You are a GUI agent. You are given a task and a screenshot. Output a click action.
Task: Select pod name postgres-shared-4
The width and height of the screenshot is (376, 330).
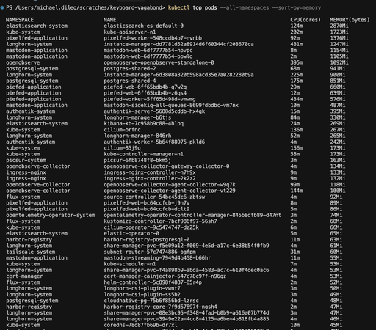tap(130, 81)
